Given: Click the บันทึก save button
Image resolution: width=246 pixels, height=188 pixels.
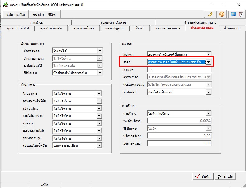Looking at the screenshot, I should (203, 176).
